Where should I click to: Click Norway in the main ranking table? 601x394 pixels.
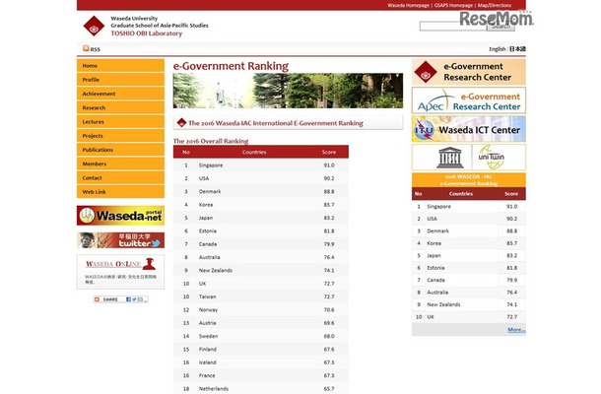click(208, 309)
